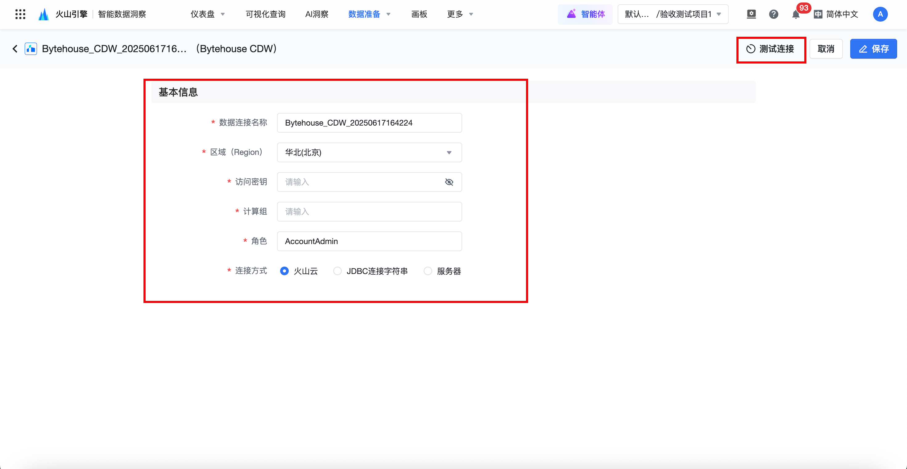
Task: Expand the 仪表盘 menu dropdown
Action: pos(207,14)
